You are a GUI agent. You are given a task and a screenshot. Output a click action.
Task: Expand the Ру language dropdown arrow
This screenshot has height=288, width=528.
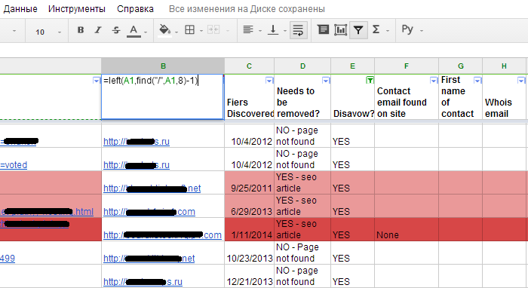[x=421, y=31]
